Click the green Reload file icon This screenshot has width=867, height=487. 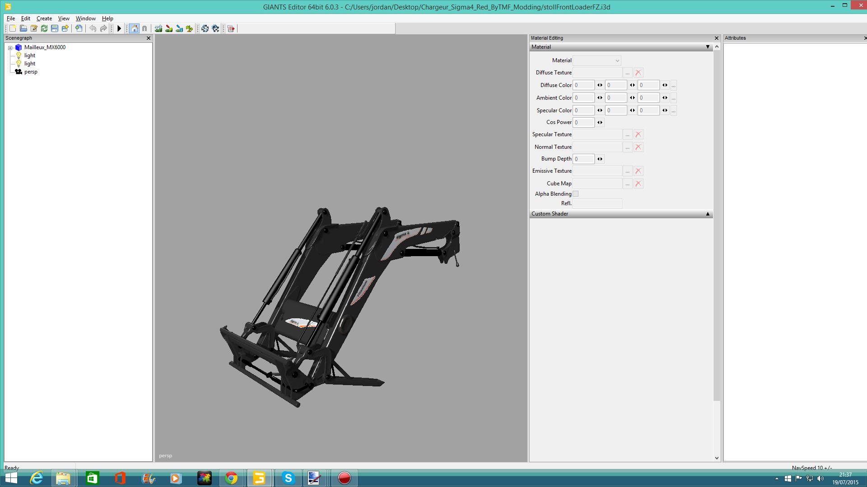44,28
